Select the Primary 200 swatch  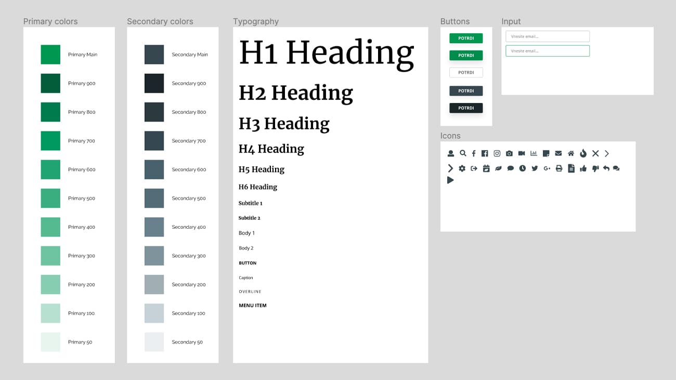(x=50, y=284)
